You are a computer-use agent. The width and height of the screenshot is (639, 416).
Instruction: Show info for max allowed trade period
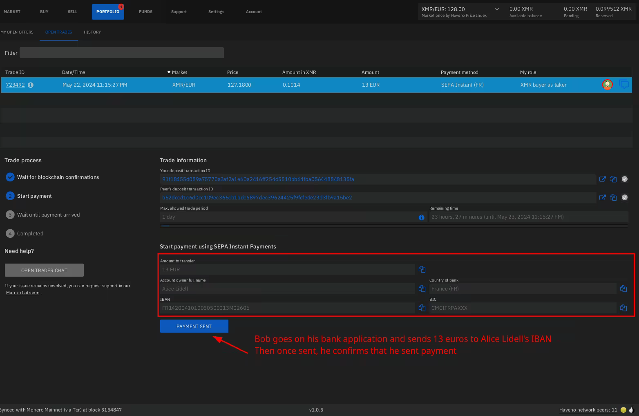coord(421,217)
